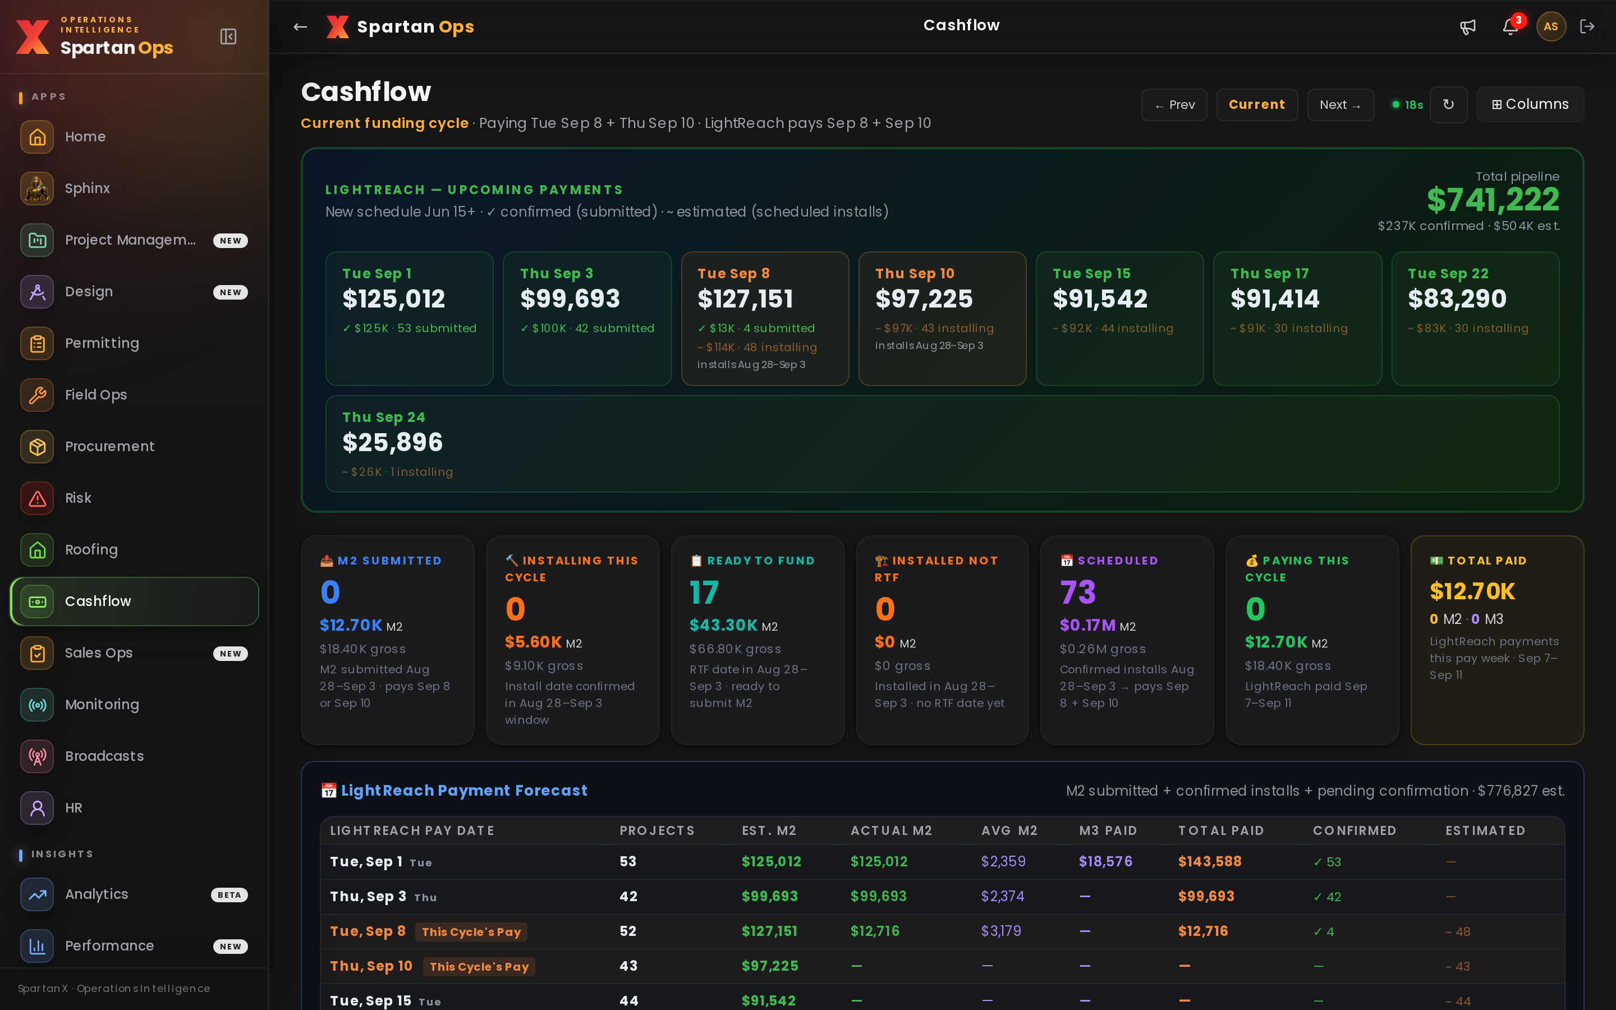Open the Monitoring signal icon

click(x=38, y=705)
